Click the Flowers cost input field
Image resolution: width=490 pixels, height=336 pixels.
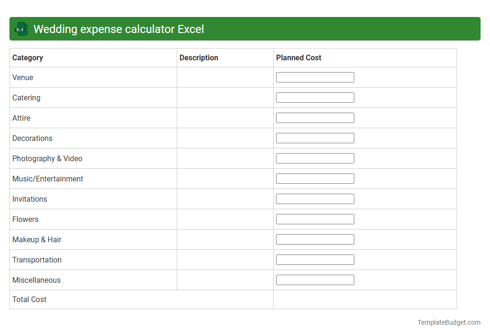point(315,219)
